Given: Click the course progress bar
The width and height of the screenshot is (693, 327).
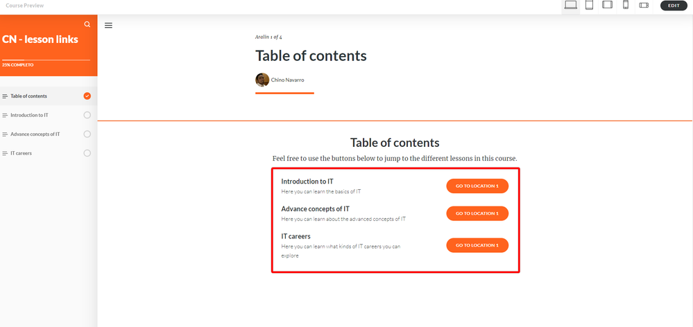Looking at the screenshot, I should [x=46, y=60].
